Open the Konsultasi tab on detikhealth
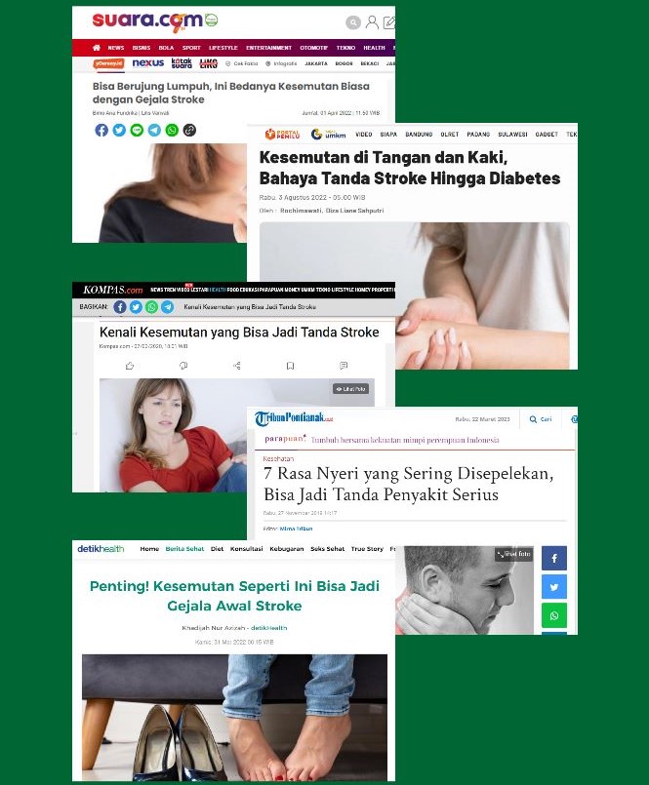 [247, 549]
